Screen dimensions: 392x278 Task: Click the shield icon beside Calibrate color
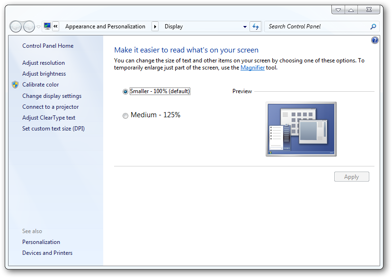click(x=15, y=85)
